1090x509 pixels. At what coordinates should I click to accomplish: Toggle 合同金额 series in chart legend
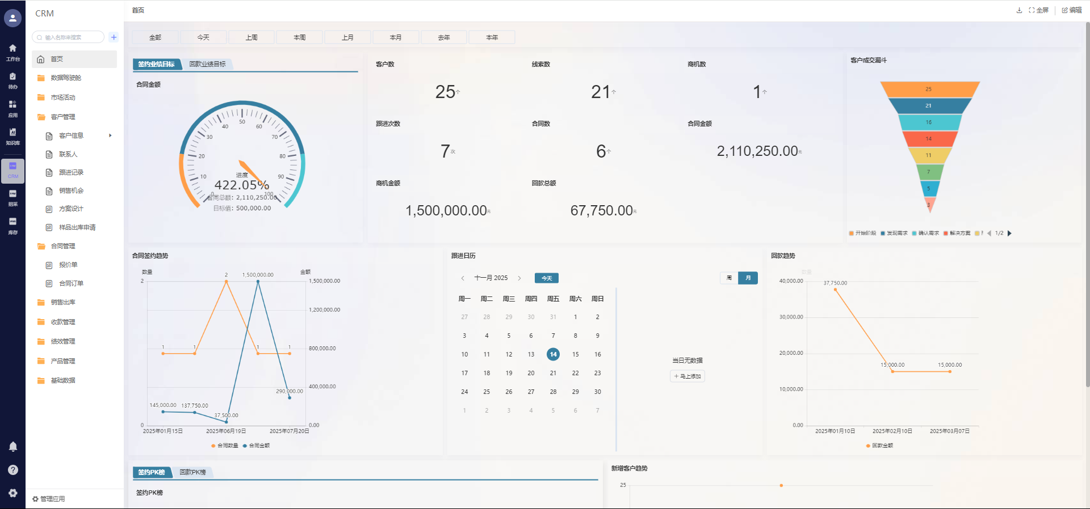(256, 446)
